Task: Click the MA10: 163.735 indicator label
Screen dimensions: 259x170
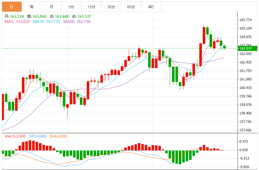Action: (46, 21)
